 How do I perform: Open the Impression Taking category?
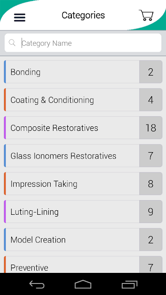83,183
